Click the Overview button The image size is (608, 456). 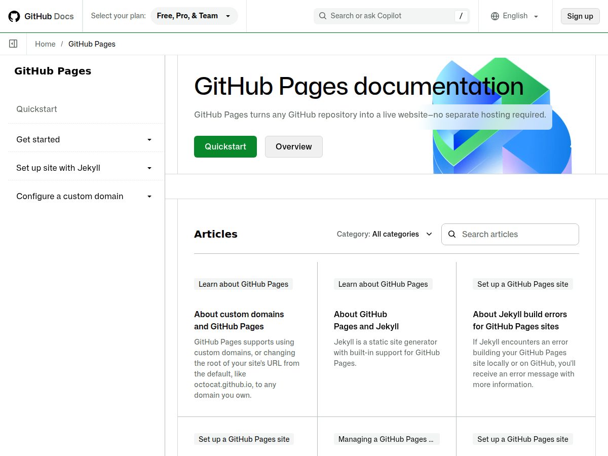click(294, 146)
